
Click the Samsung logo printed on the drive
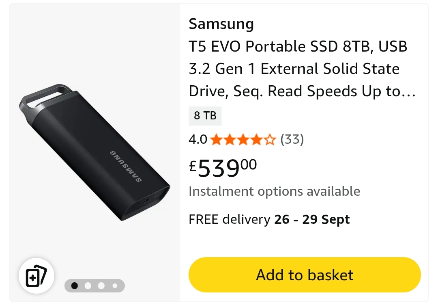(125, 166)
